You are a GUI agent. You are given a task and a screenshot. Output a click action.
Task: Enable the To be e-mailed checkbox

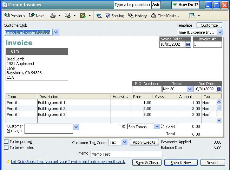coord(6,148)
